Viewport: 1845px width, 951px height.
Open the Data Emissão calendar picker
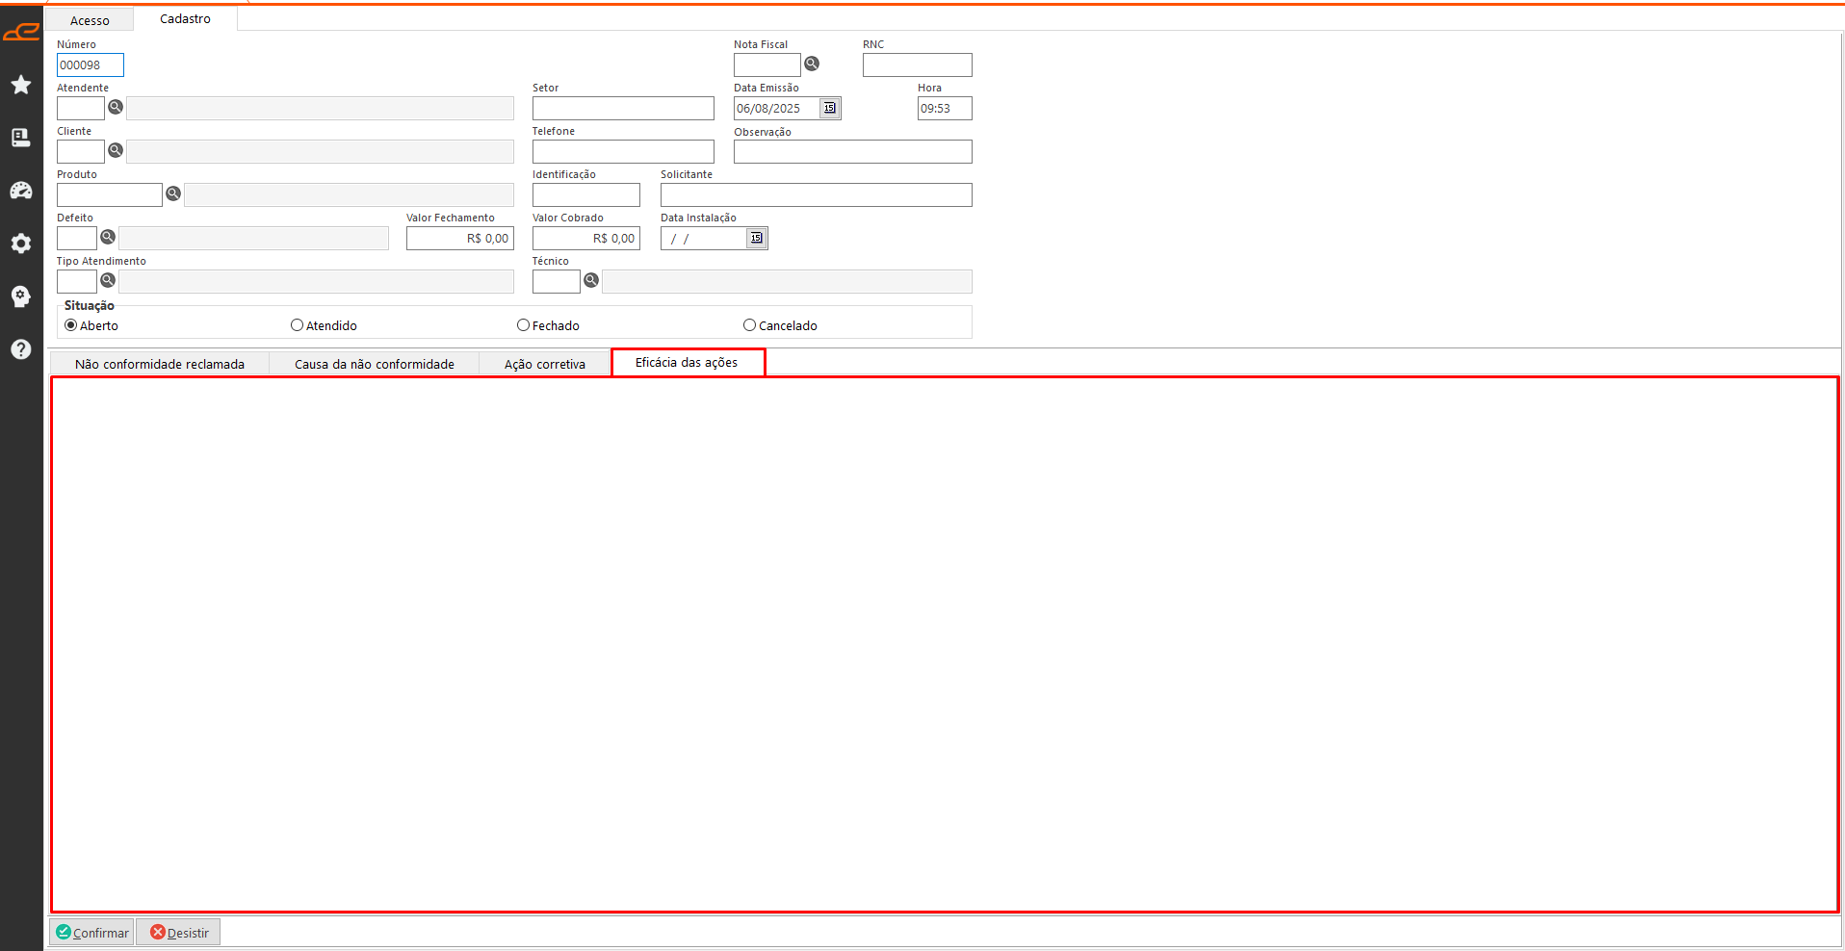click(830, 108)
